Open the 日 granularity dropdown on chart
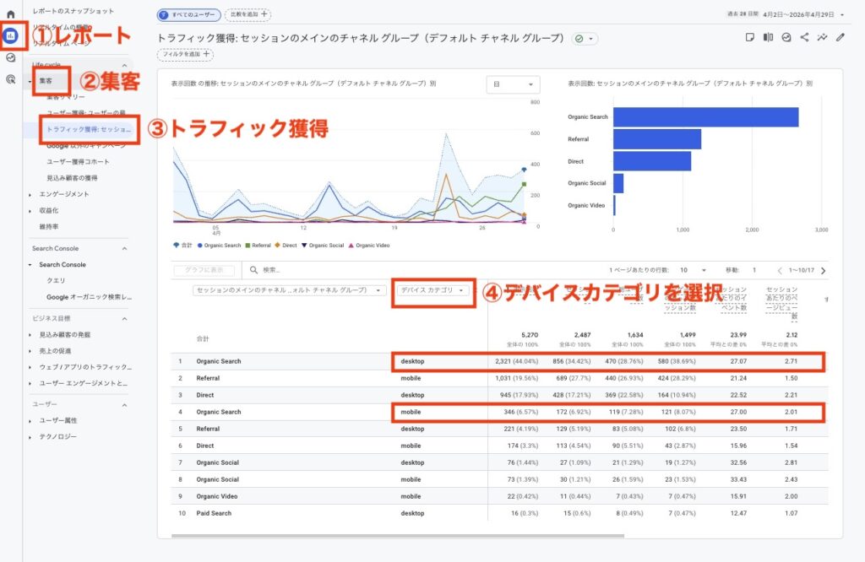The image size is (865, 562). tap(513, 84)
